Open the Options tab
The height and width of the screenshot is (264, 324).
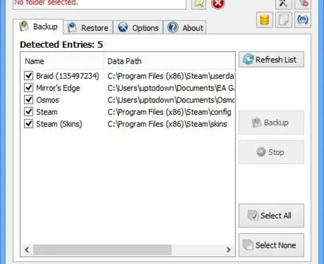[138, 27]
